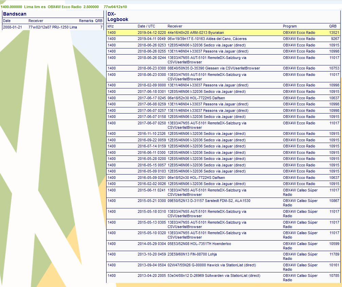The width and height of the screenshot is (342, 287).
Task: Select entry 2018-06-26 0244 RemoteDX-Salzburg
Action: pyautogui.click(x=223, y=60)
